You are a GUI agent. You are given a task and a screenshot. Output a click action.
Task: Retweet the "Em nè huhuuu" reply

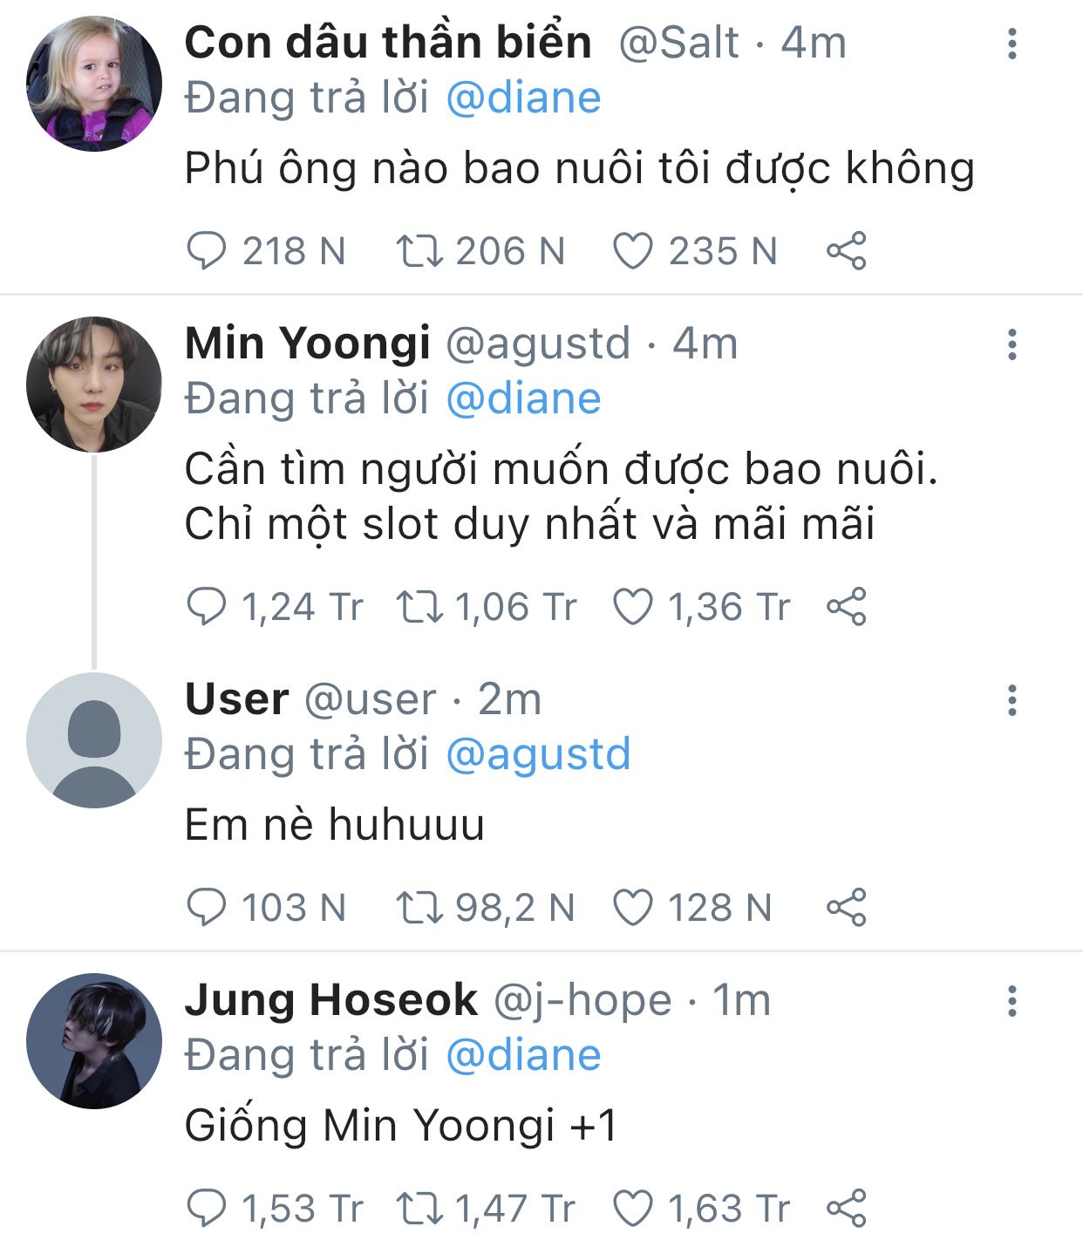[x=419, y=908]
